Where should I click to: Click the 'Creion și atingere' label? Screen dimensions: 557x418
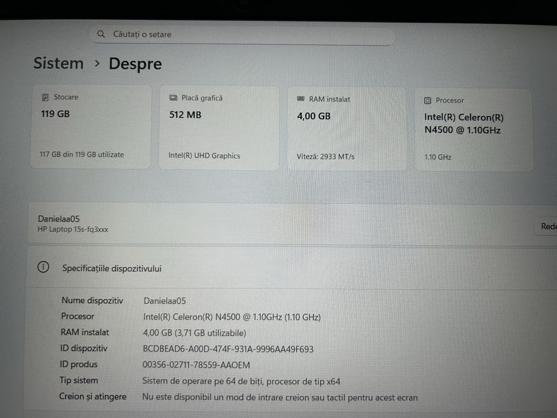click(93, 397)
